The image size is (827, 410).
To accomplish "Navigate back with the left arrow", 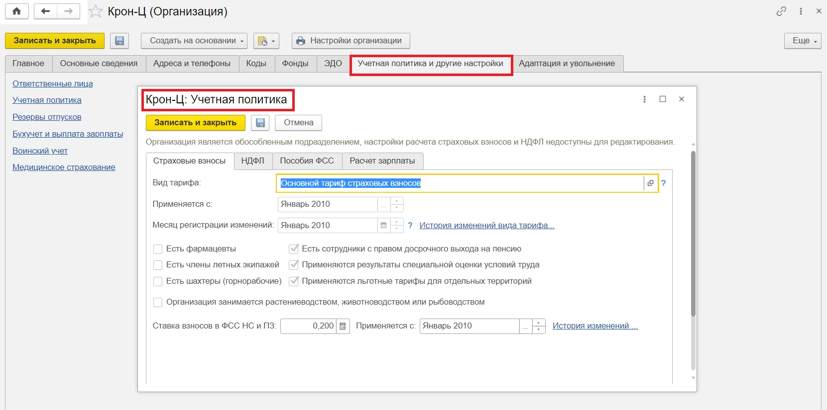I will click(45, 11).
